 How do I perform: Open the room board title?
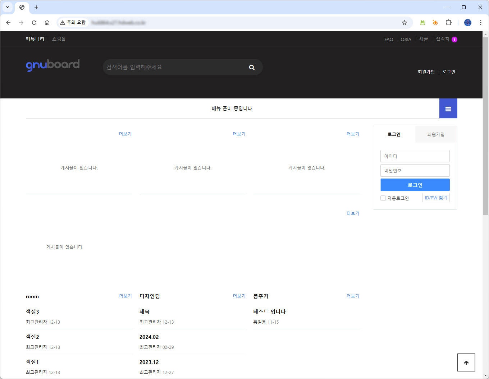(32, 296)
